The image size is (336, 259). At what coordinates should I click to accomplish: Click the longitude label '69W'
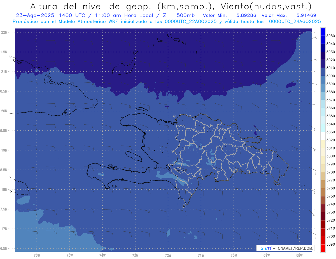[x=267, y=255]
